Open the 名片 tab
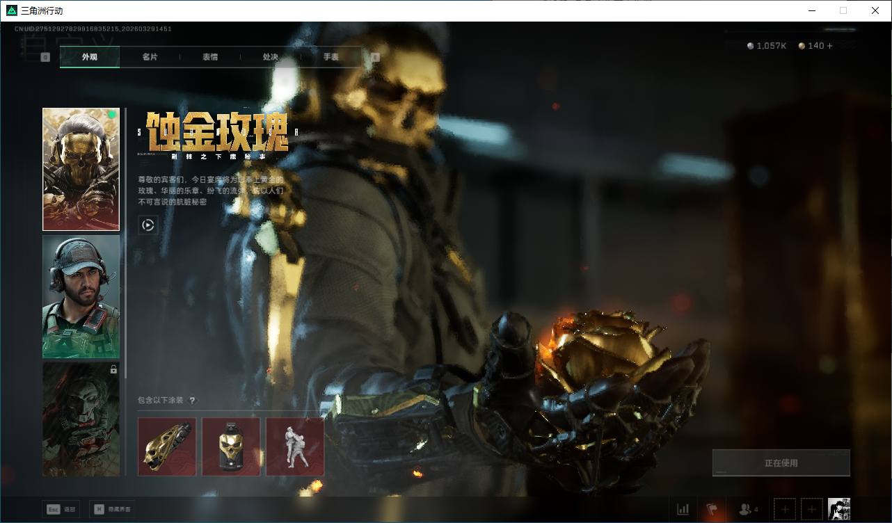The width and height of the screenshot is (892, 523). 150,57
